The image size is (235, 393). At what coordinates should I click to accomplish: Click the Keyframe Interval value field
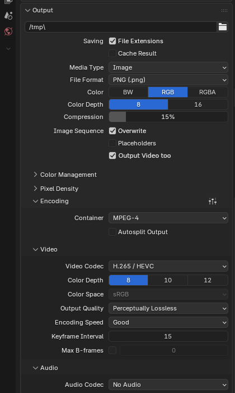click(x=168, y=336)
